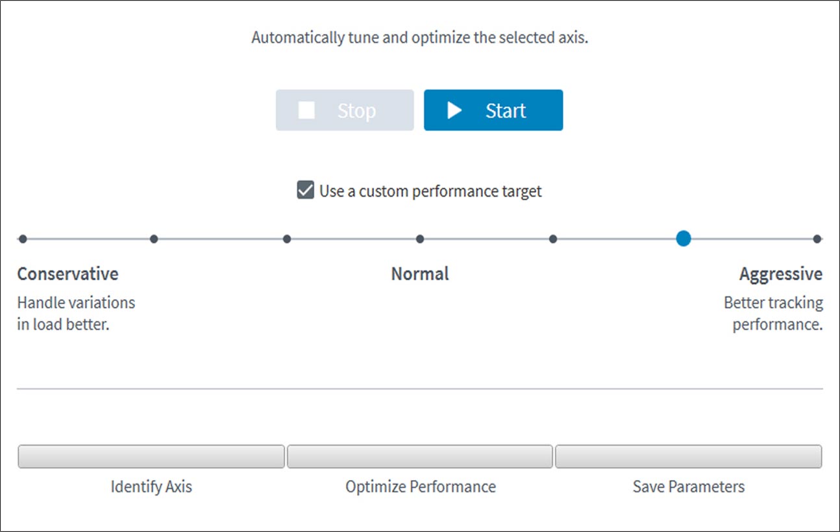Click the blue slider handle
This screenshot has width=840, height=532.
click(683, 239)
